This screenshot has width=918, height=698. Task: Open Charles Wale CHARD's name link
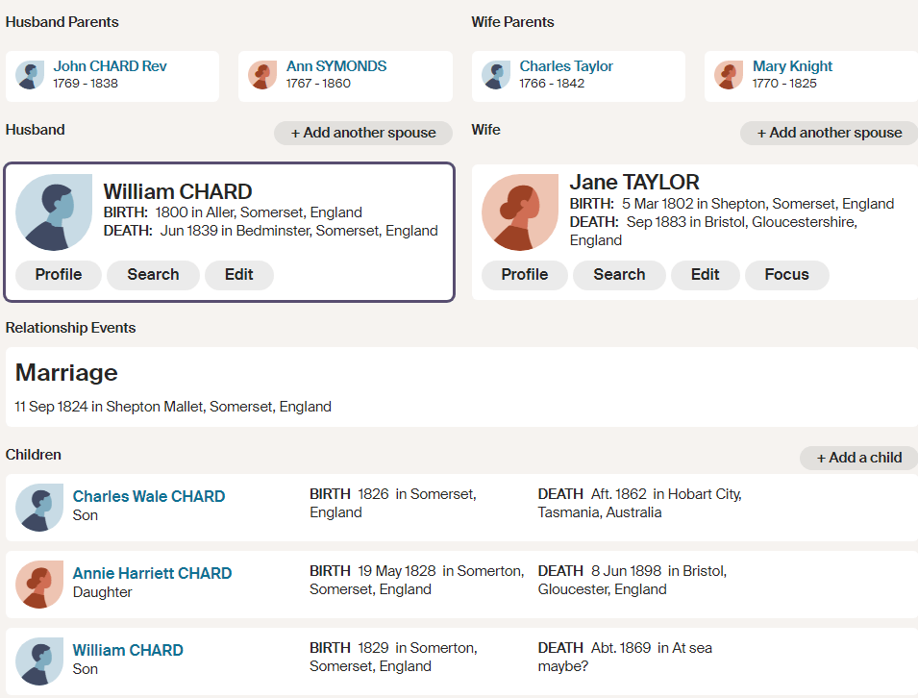click(x=149, y=496)
